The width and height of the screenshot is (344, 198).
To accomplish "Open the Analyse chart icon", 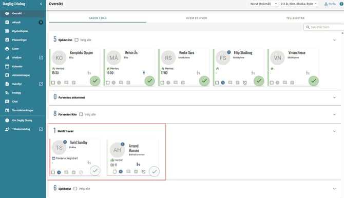I will (7, 57).
